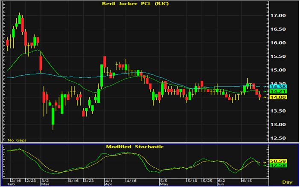Click the 6/2 date marker

221,181
